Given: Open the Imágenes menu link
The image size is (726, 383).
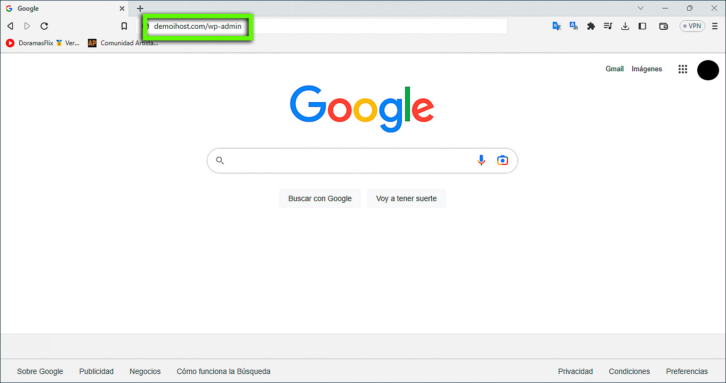Looking at the screenshot, I should coord(647,69).
